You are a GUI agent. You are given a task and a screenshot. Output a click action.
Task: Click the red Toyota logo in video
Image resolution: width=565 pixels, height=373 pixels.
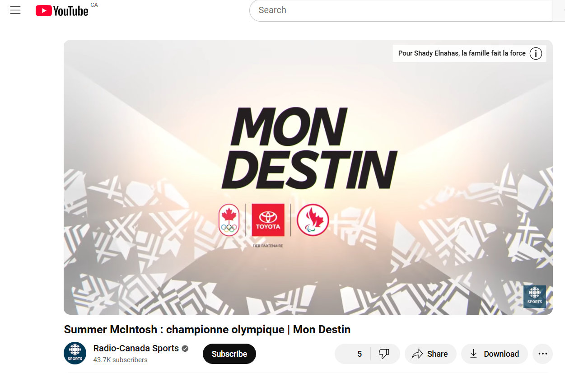pos(268,220)
